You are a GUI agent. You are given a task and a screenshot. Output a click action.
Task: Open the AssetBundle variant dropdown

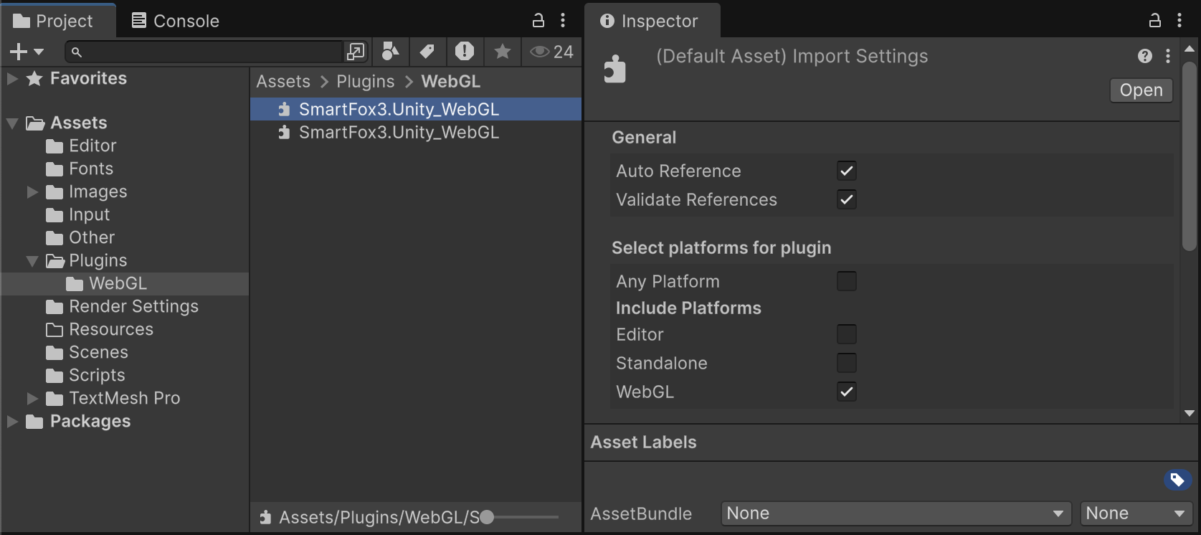(1136, 513)
